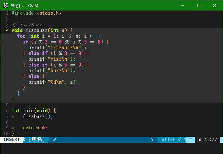This screenshot has height=154, width=223.
Task: Click the » tab marker on line 7
Action: tap(13, 116)
